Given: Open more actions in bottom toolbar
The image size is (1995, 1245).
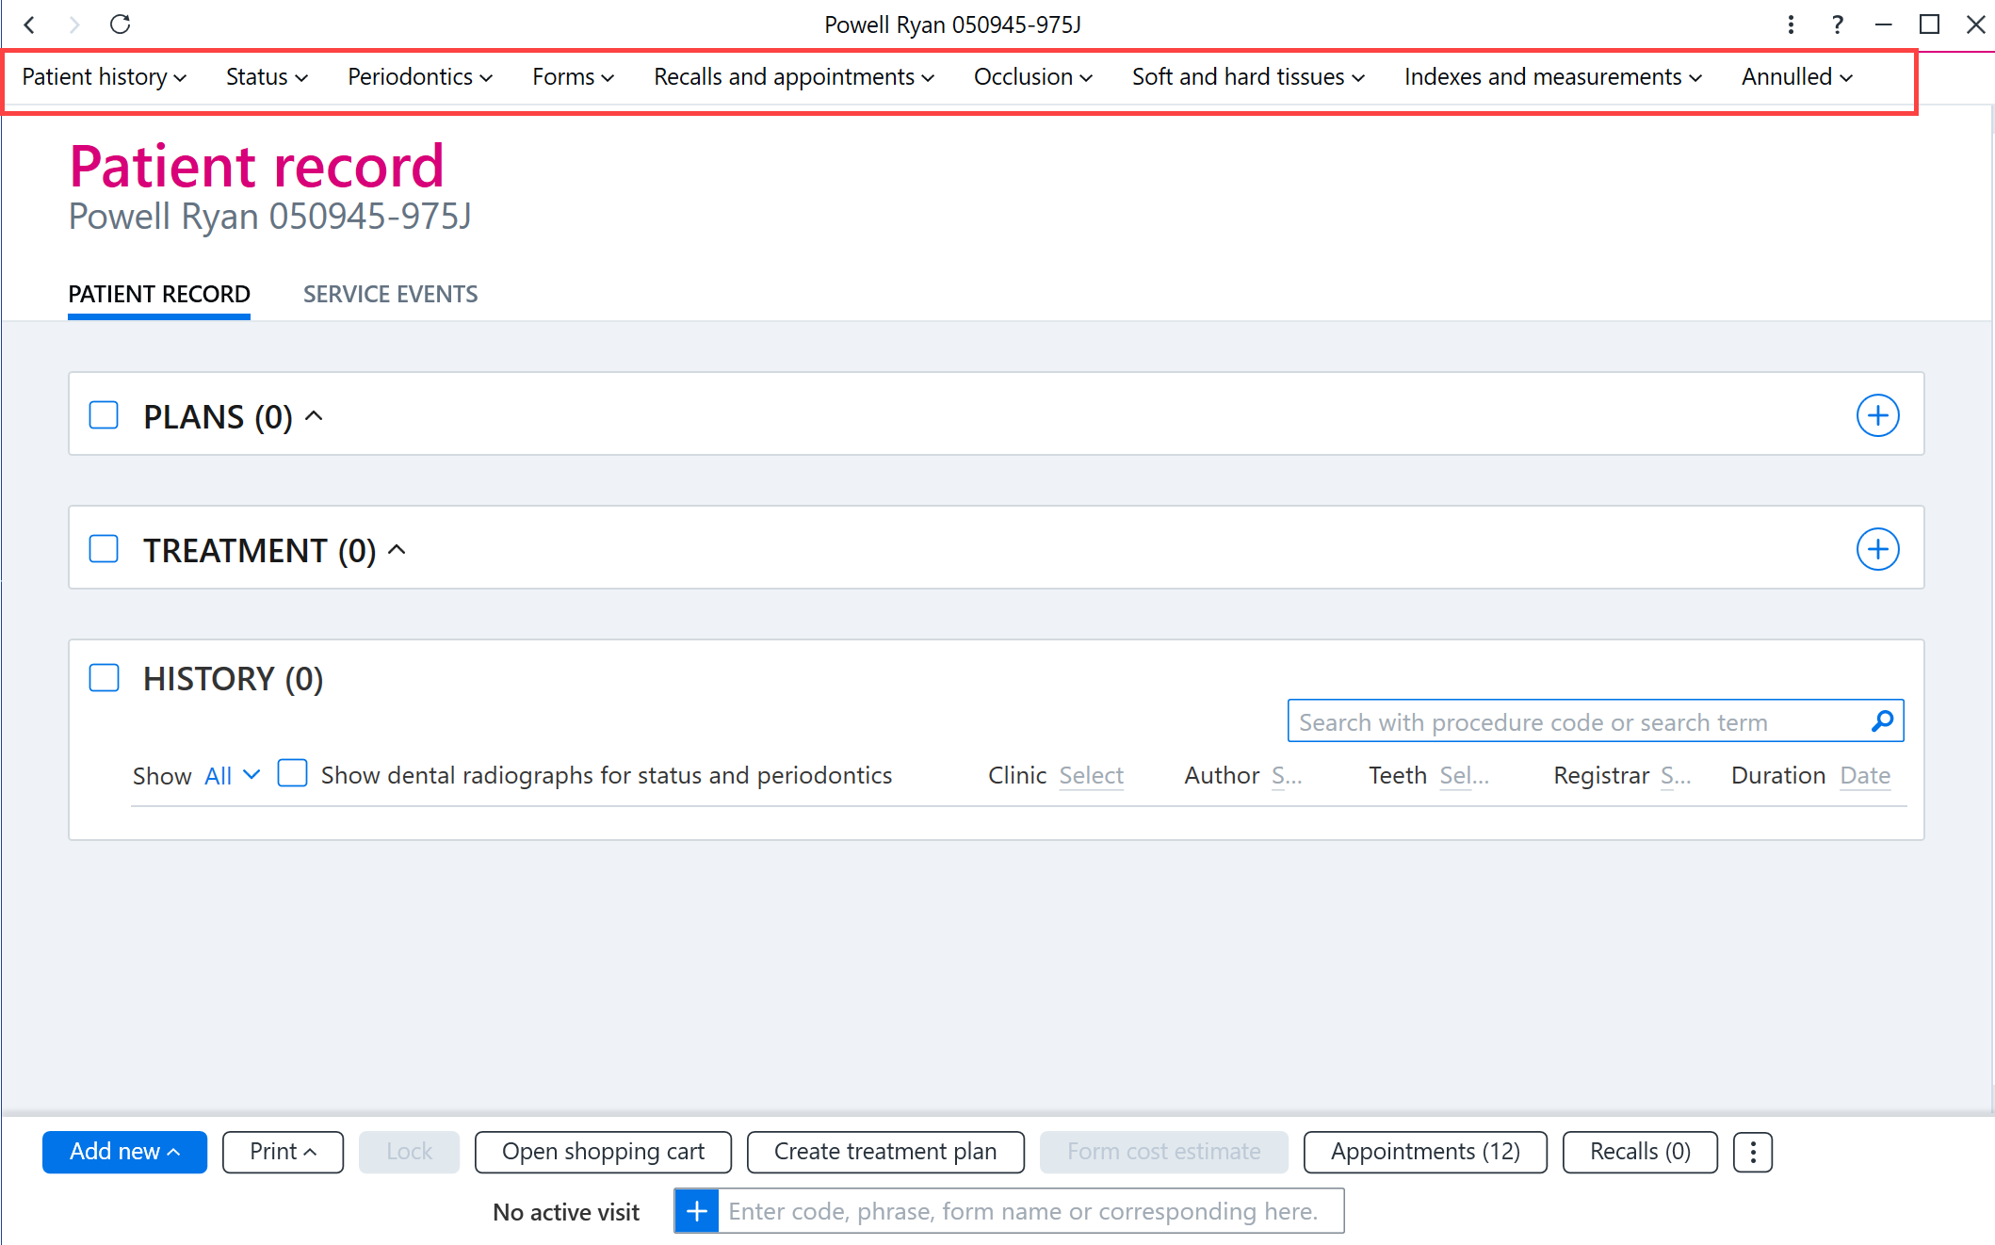Looking at the screenshot, I should pos(1753,1152).
